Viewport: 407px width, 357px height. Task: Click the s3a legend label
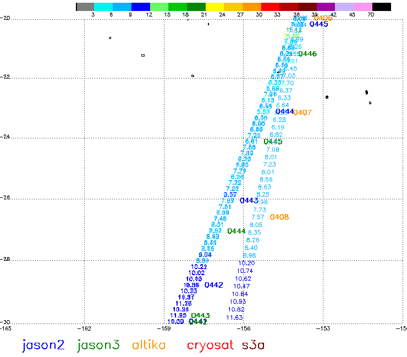click(x=253, y=345)
